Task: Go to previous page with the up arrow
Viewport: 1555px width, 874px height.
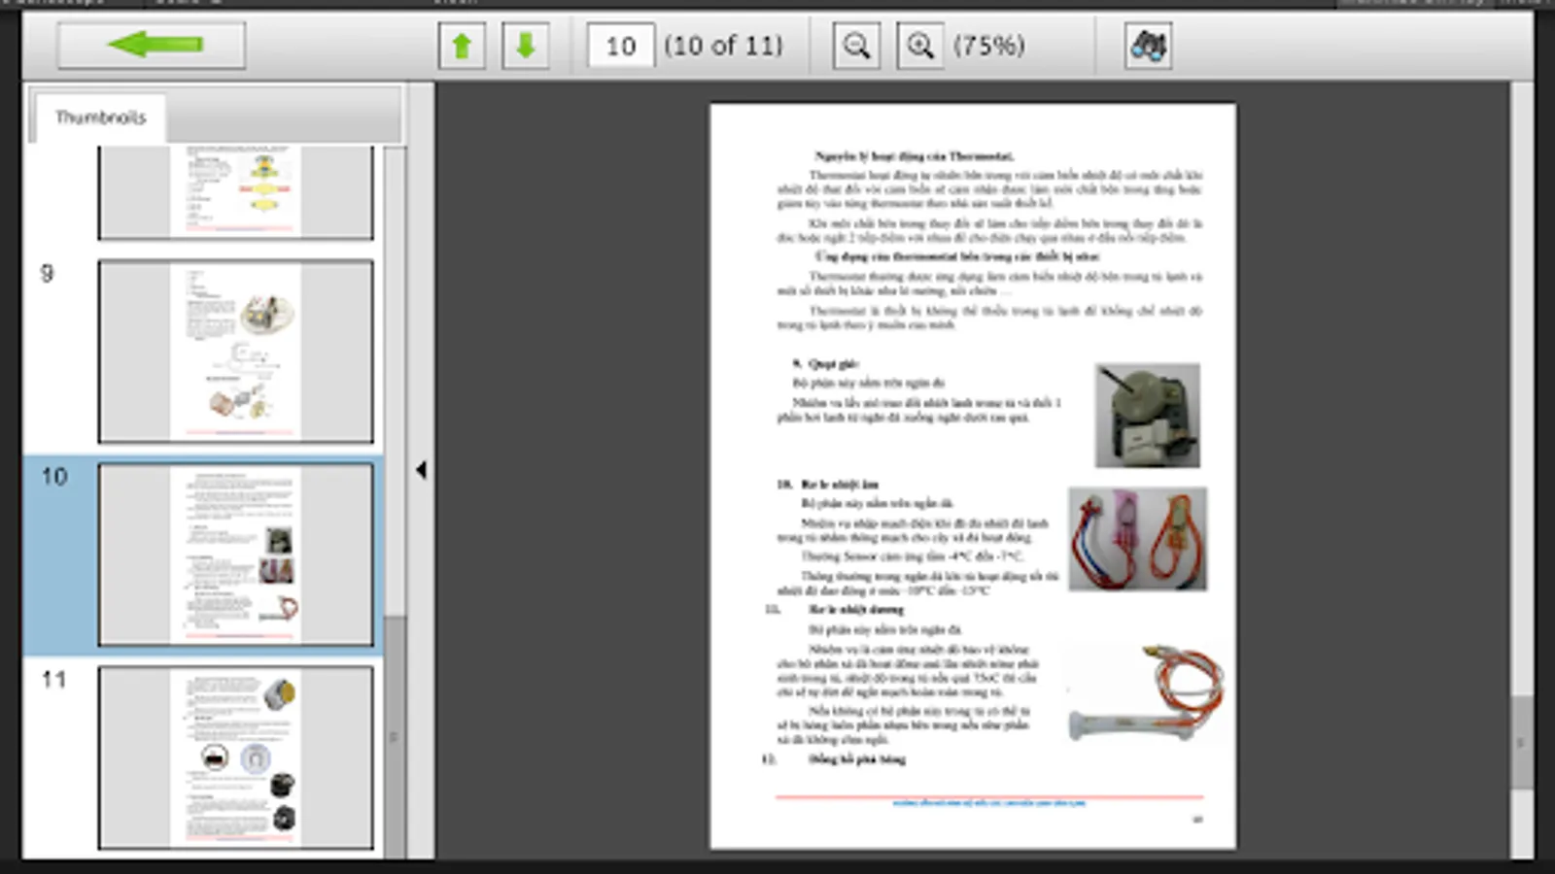Action: tap(462, 45)
